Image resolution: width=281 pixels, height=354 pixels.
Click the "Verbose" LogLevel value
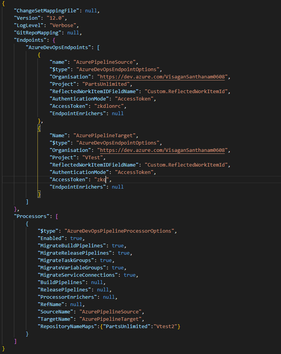(x=63, y=25)
